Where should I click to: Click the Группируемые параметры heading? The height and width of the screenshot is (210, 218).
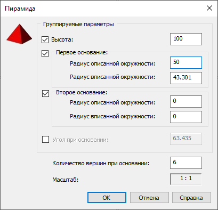[78, 24]
